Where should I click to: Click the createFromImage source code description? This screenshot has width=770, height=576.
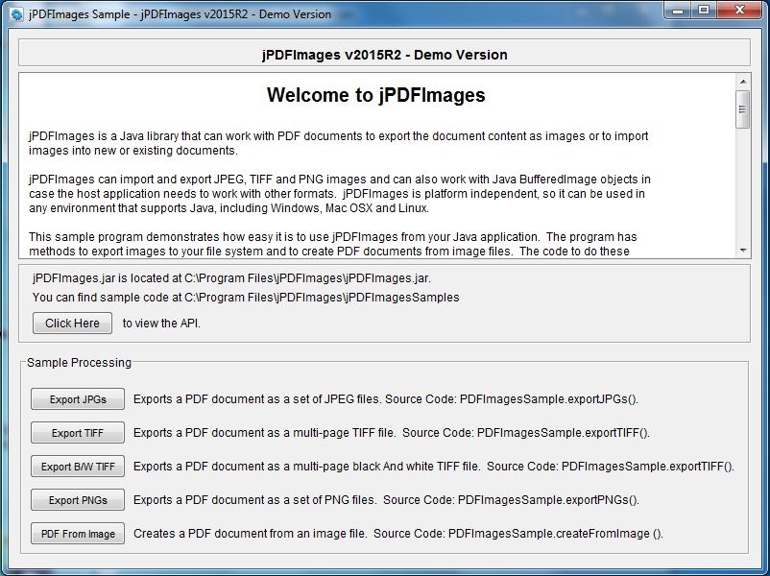click(x=397, y=533)
